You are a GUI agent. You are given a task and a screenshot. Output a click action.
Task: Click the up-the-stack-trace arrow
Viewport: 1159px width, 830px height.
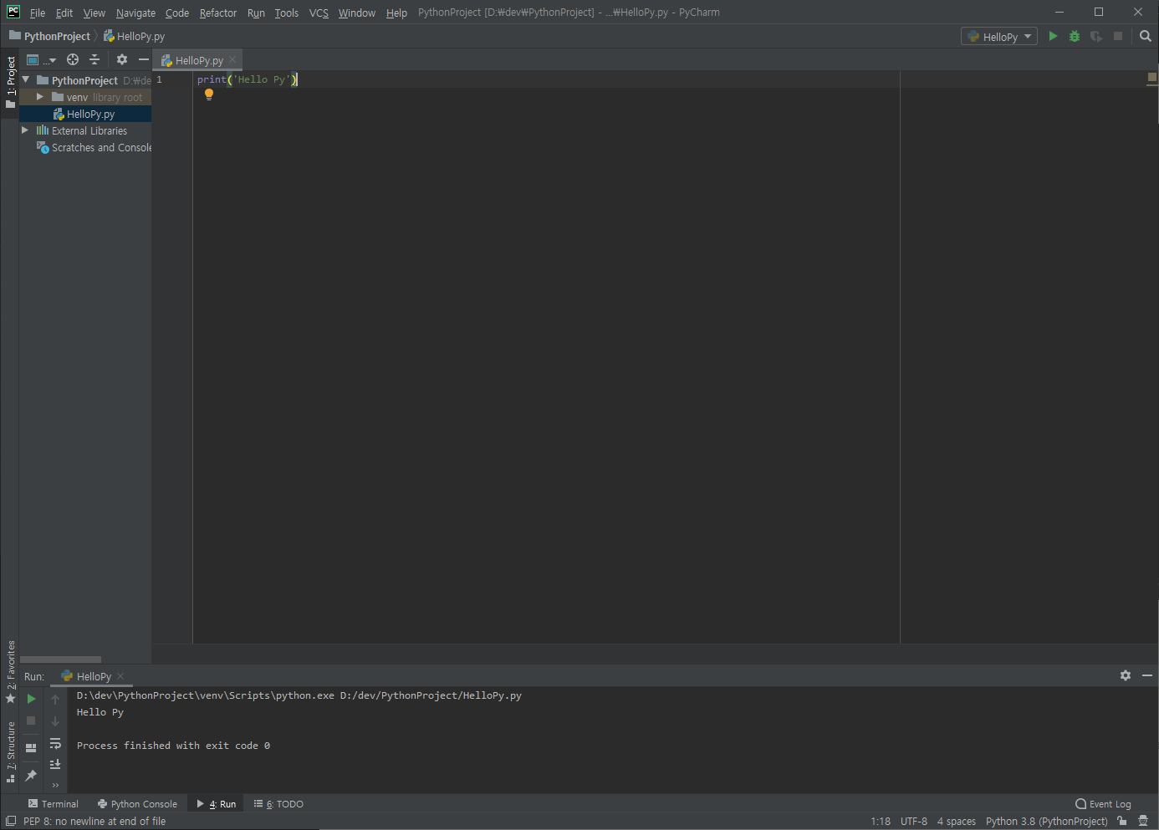(x=55, y=700)
